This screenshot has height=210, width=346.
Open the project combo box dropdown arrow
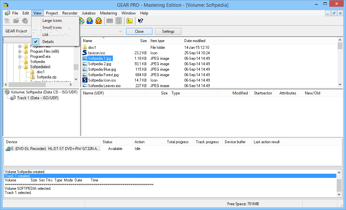click(120, 31)
